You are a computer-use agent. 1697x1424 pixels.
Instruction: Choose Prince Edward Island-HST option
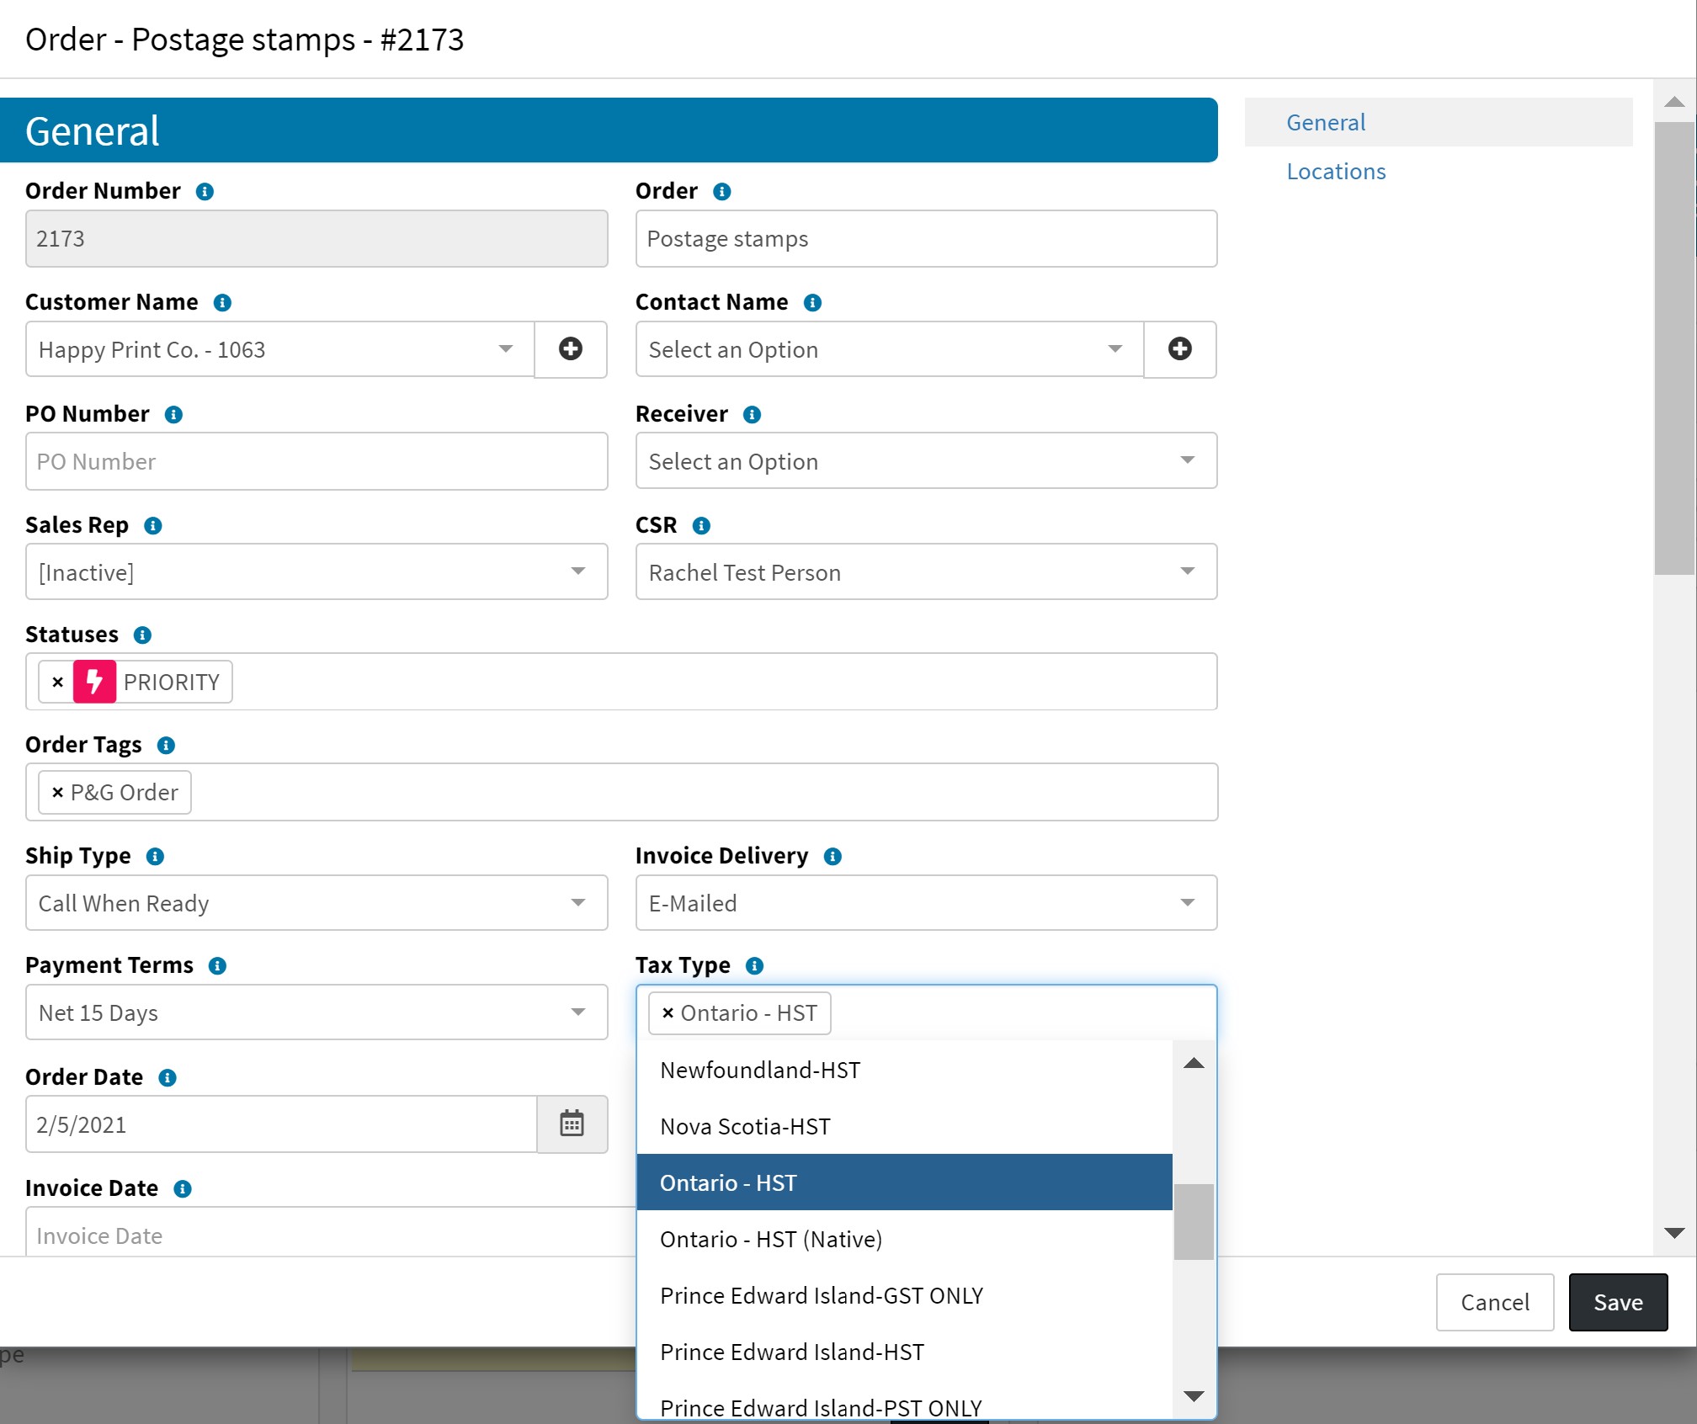coord(791,1352)
